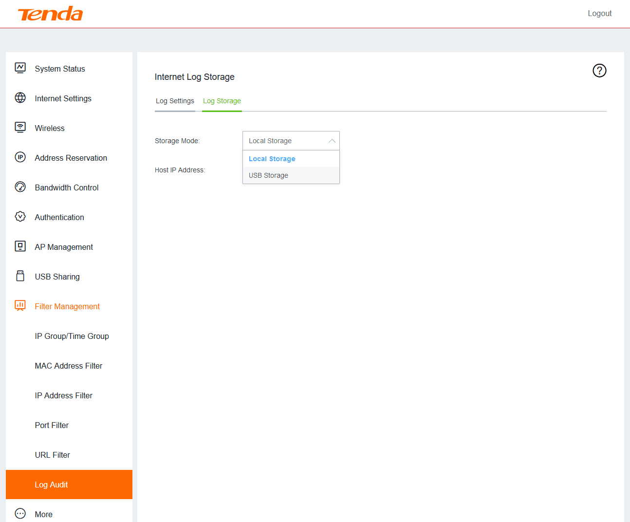Image resolution: width=630 pixels, height=522 pixels.
Task: Collapse the Storage Mode dropdown arrow
Action: (x=332, y=141)
